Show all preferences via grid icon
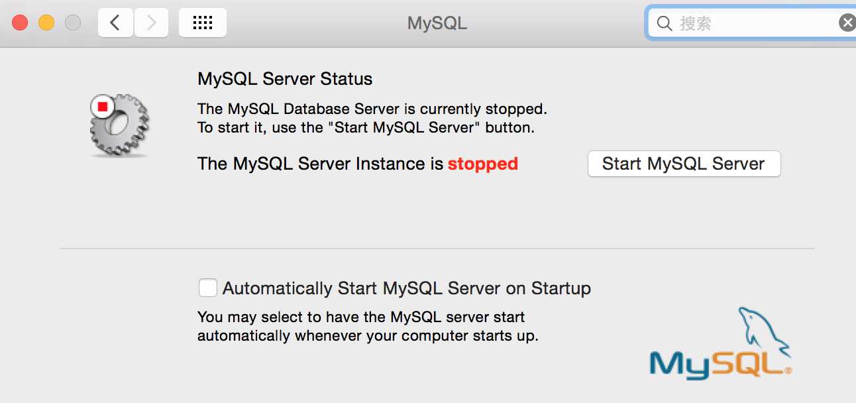 click(x=203, y=23)
